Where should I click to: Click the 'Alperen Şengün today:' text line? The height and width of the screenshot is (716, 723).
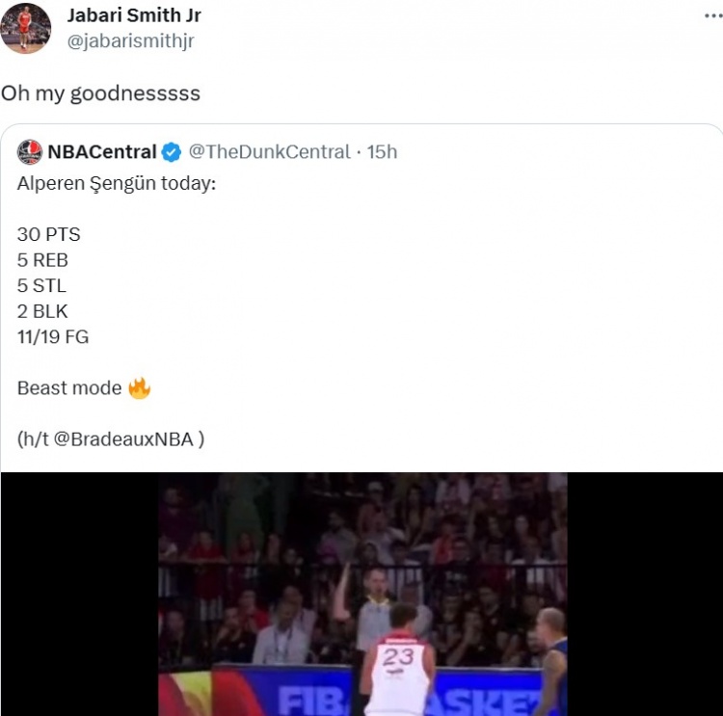[x=117, y=183]
